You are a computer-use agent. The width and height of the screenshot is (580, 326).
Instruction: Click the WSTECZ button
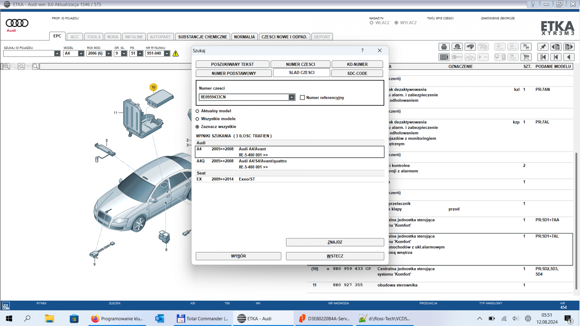(335, 256)
